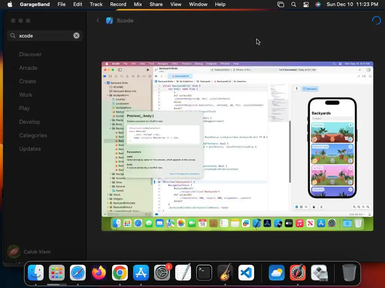Open the View menu
This screenshot has height=288, width=385.
[176, 4]
